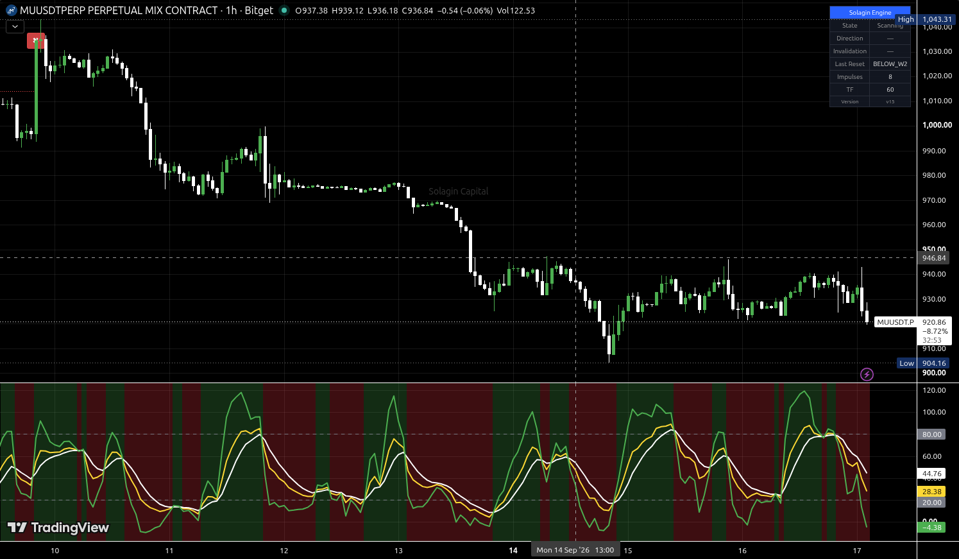Click the 970.00 price axis label
The width and height of the screenshot is (959, 559).
[934, 200]
